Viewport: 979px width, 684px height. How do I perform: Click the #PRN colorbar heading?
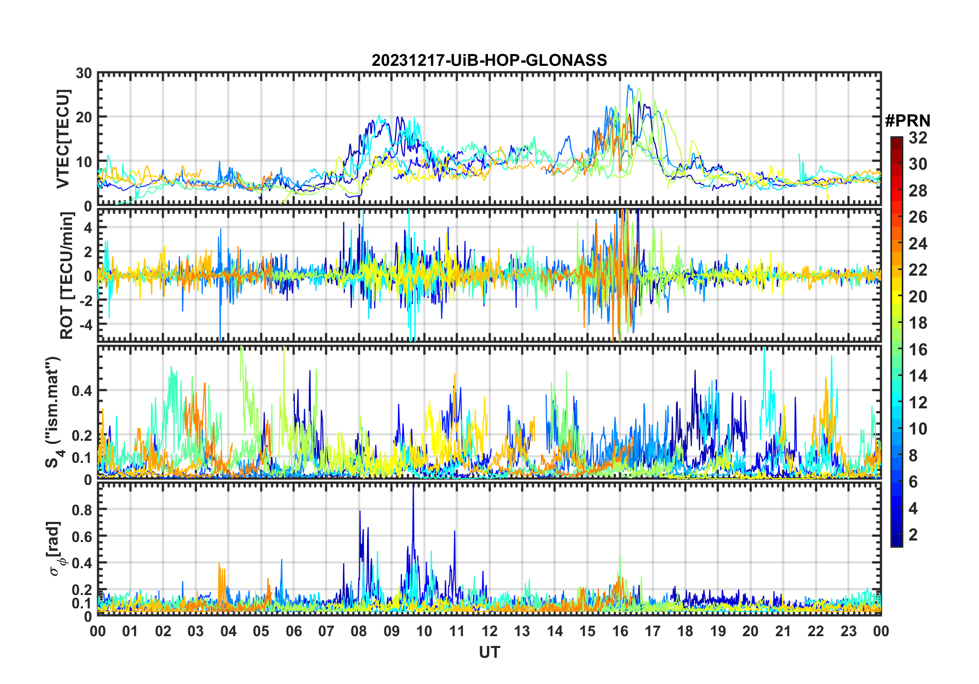coord(907,121)
